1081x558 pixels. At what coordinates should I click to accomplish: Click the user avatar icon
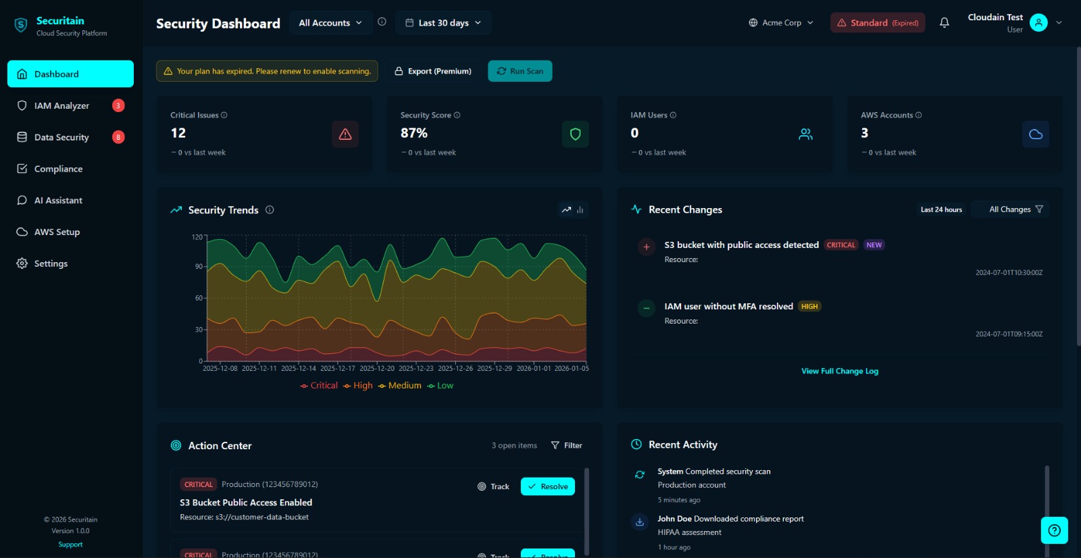[1038, 22]
